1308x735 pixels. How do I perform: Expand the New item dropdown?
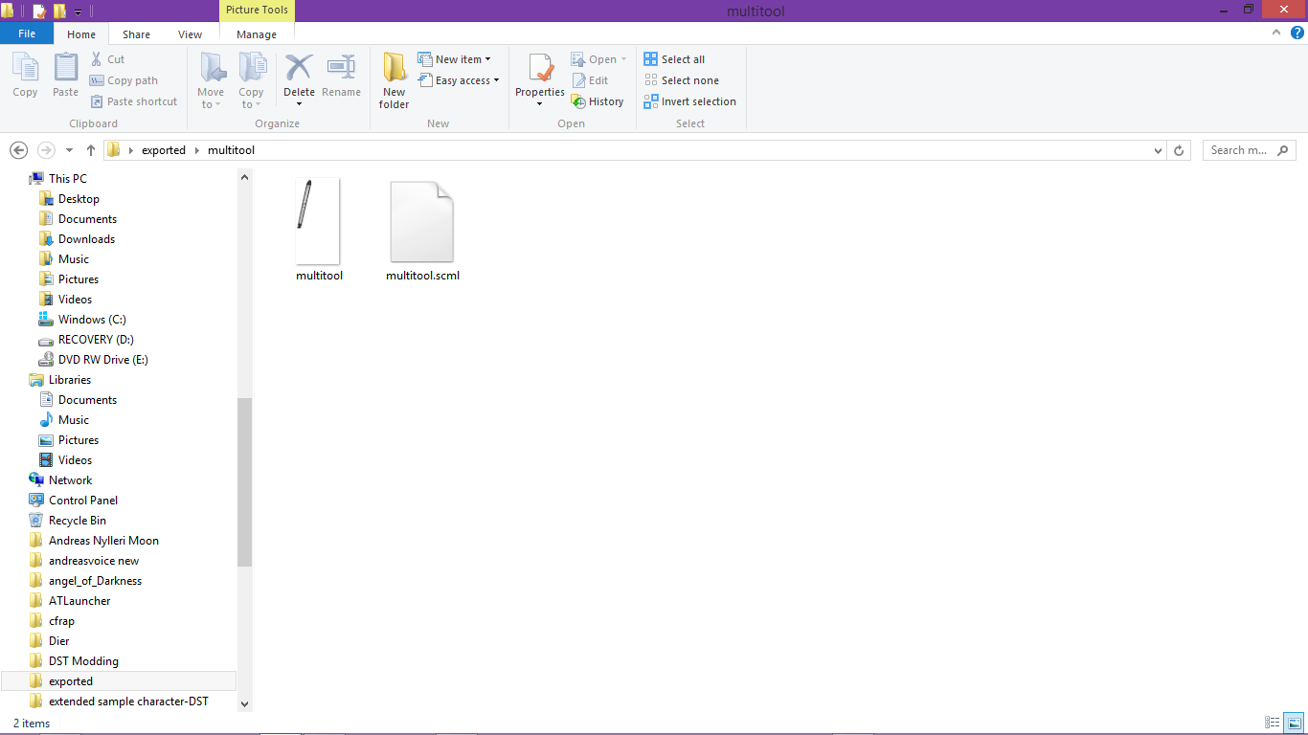point(462,59)
